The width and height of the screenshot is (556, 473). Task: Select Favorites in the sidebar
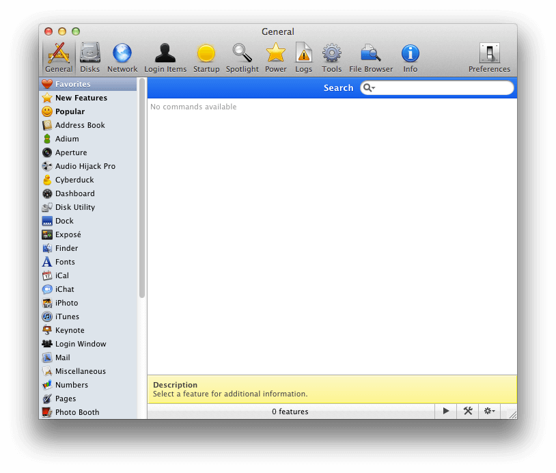click(87, 84)
